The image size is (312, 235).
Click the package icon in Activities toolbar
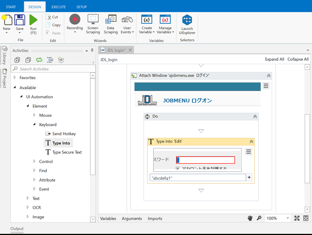click(61, 60)
